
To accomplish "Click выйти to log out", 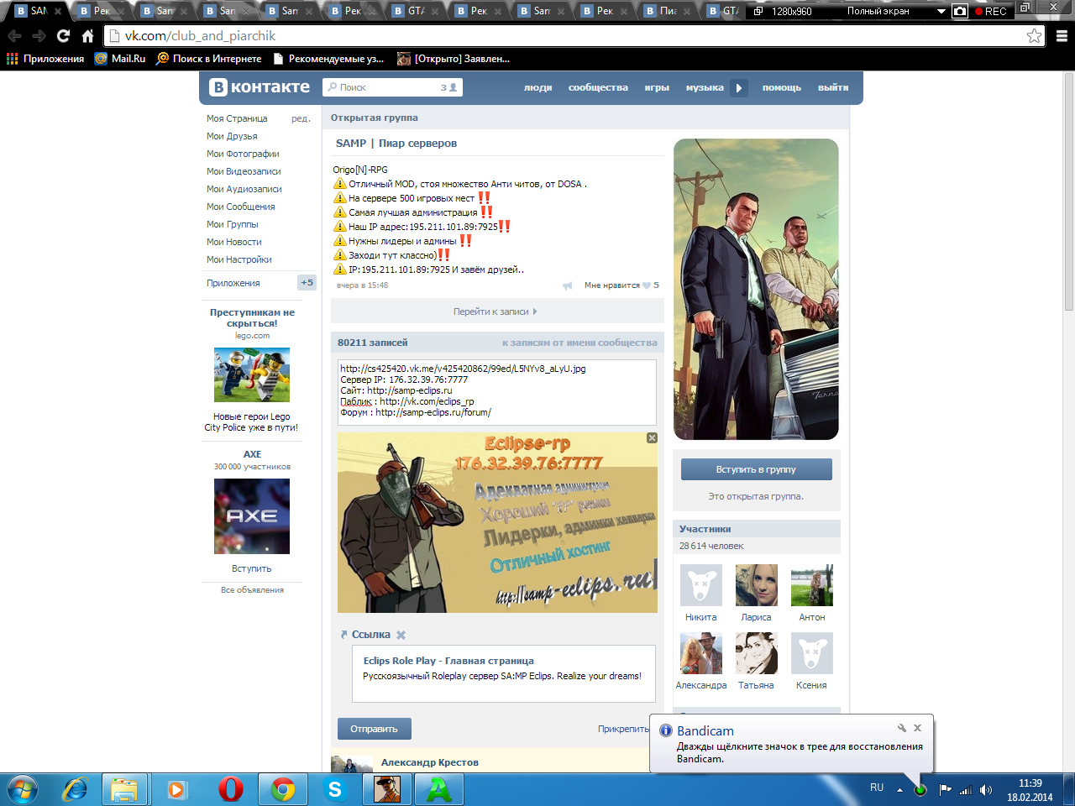I will (833, 87).
